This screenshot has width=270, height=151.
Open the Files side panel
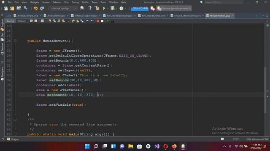coord(2,37)
